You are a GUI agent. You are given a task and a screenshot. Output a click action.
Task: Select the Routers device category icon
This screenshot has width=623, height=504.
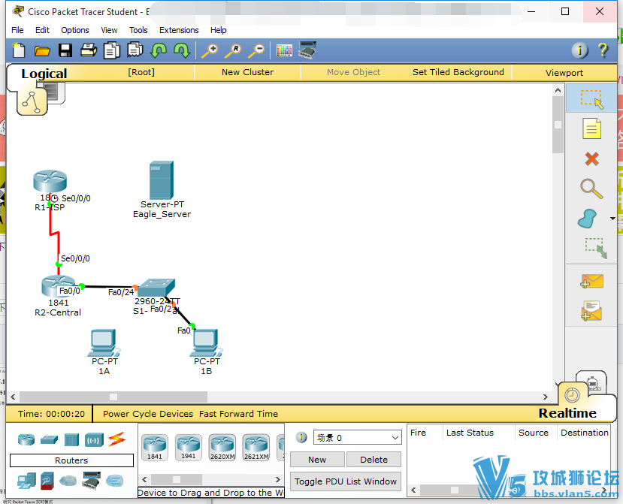coord(26,439)
